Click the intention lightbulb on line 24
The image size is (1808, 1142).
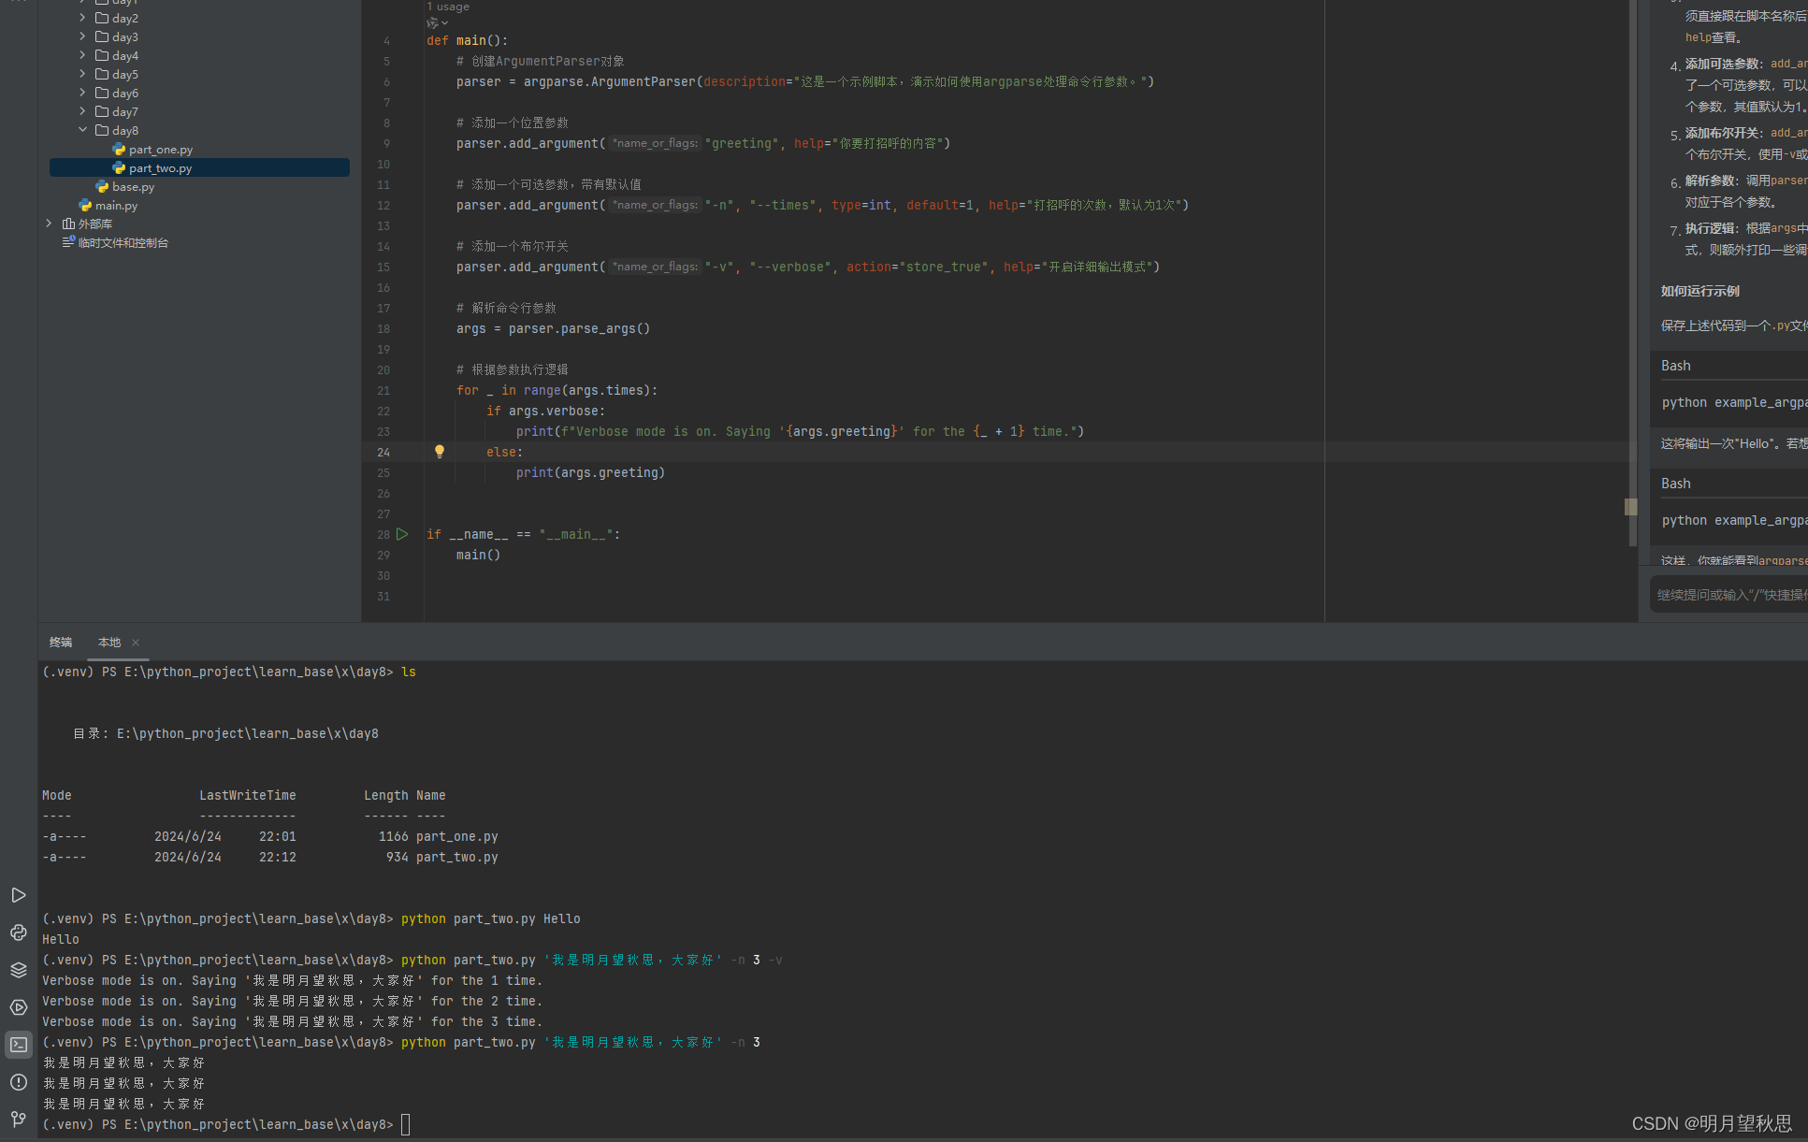tap(439, 452)
